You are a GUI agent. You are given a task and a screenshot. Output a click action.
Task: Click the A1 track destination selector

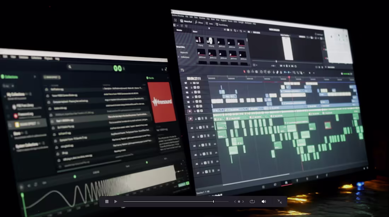[x=191, y=119]
